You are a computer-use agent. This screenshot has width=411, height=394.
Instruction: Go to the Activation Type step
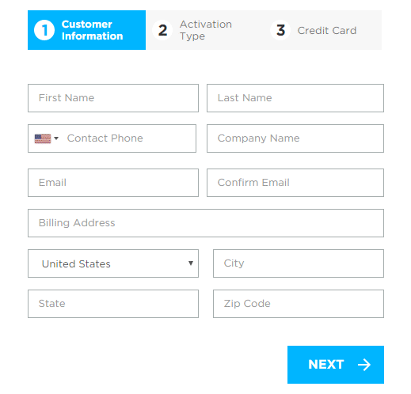coord(204,30)
